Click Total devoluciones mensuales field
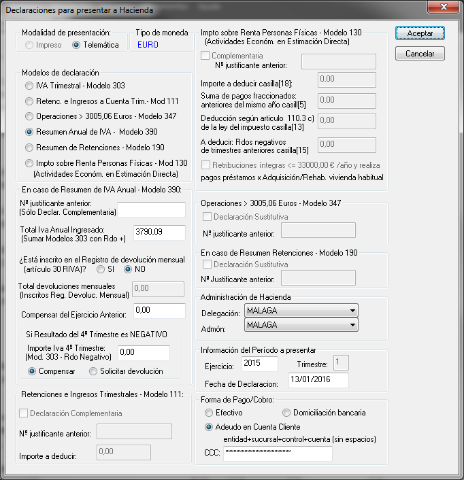This screenshot has width=464, height=480. (158, 289)
